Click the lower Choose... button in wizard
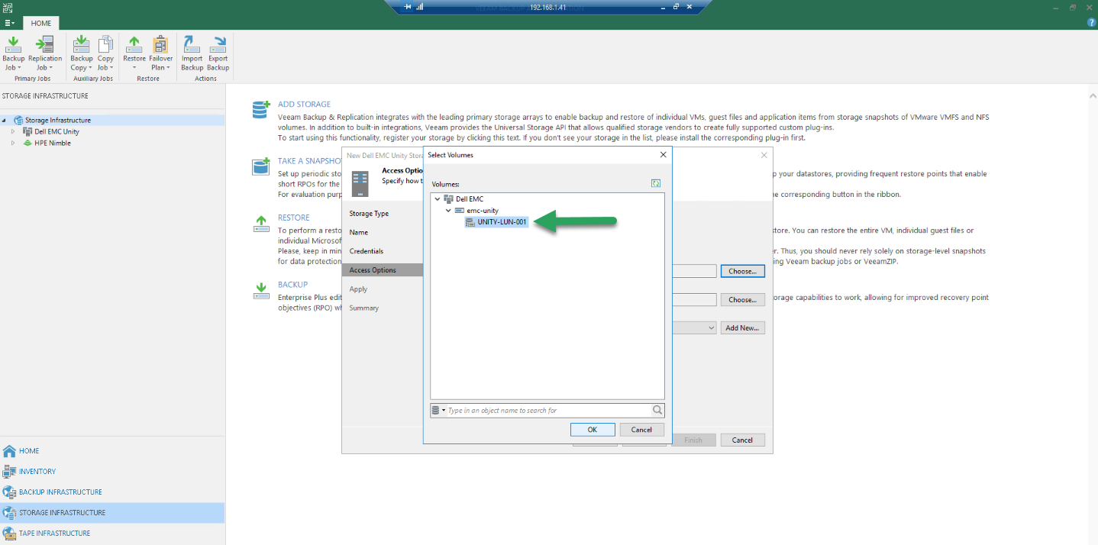The height and width of the screenshot is (545, 1098). click(742, 300)
